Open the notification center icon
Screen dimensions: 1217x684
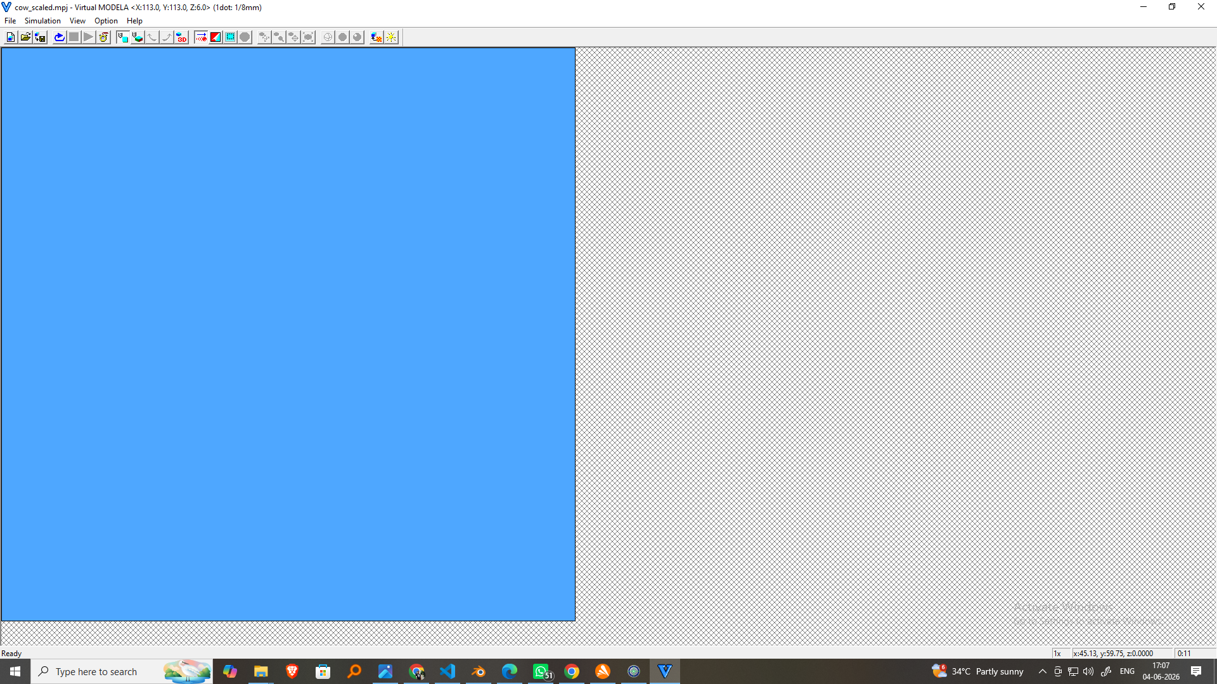click(x=1196, y=671)
